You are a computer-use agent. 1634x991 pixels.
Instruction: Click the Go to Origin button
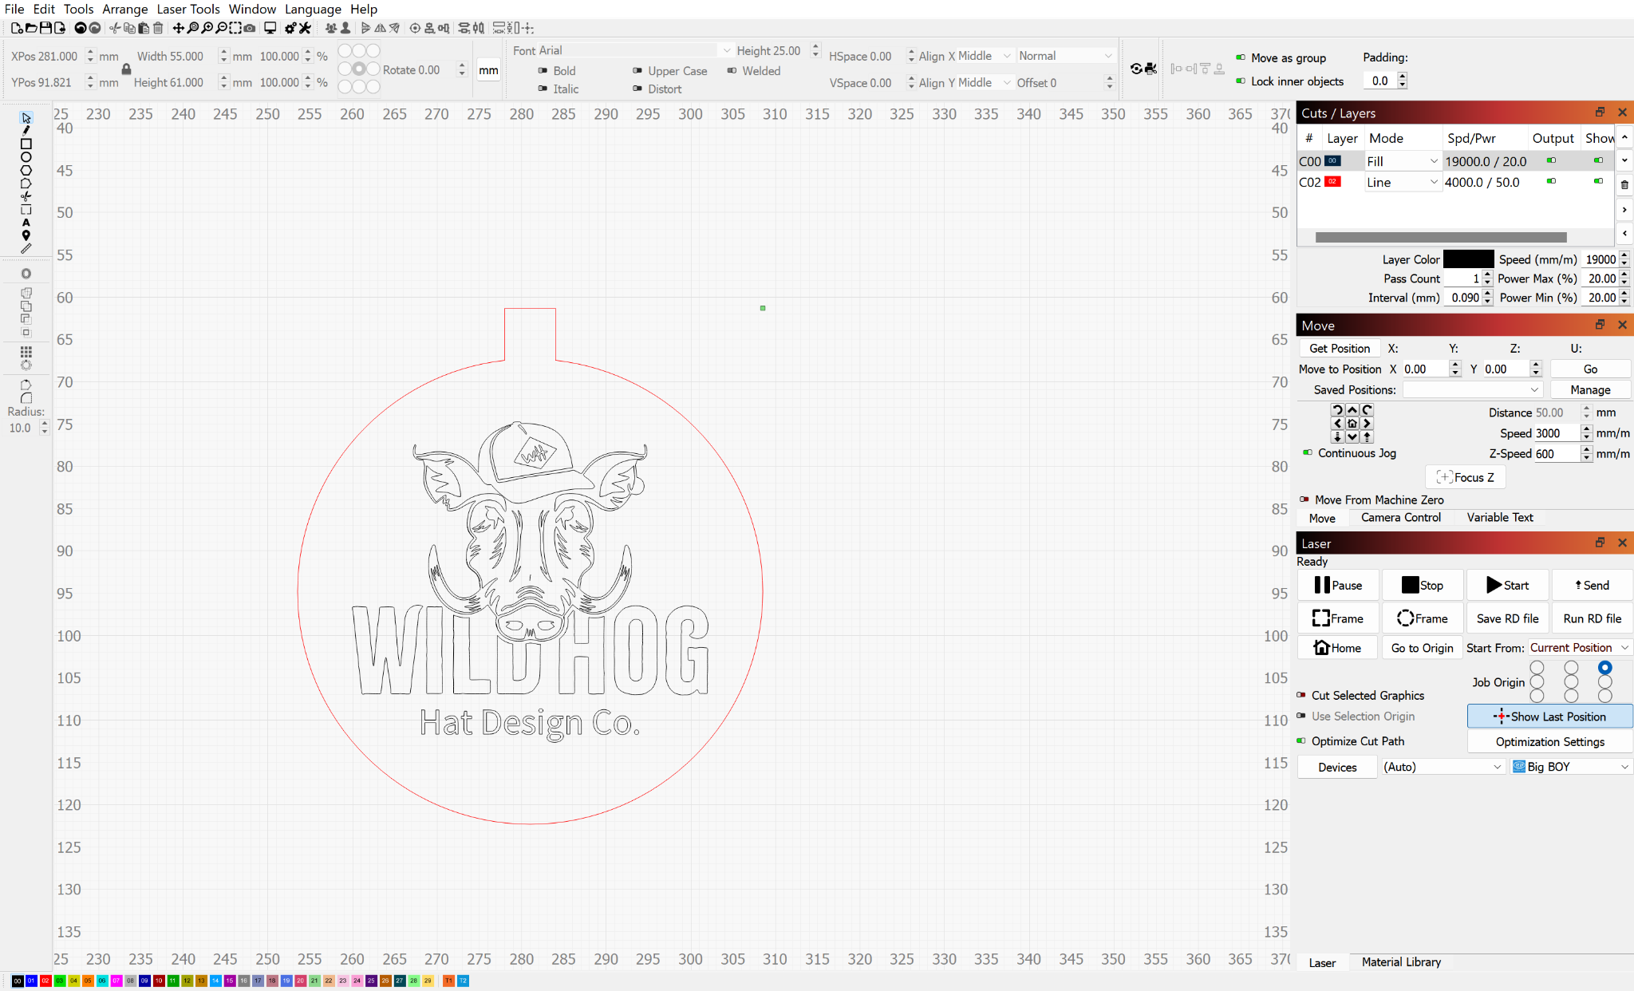click(x=1422, y=648)
